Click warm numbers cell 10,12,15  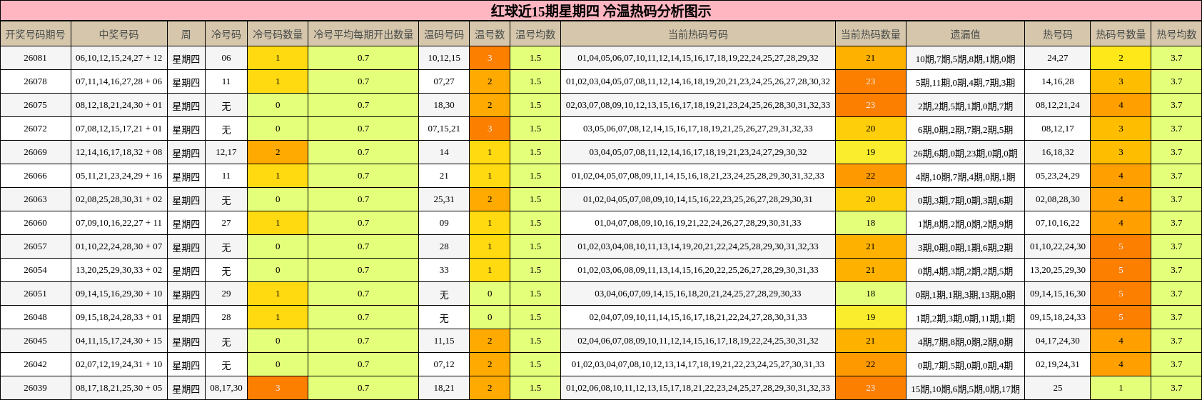[x=444, y=58]
